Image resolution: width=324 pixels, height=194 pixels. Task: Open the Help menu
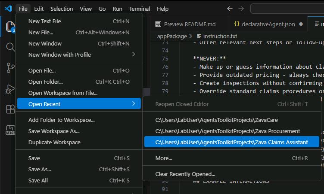coord(162,9)
